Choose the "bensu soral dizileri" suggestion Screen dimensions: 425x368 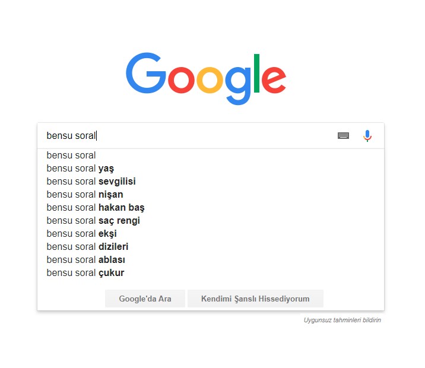pyautogui.click(x=87, y=247)
